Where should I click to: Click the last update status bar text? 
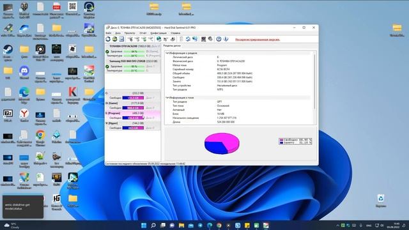[145, 164]
